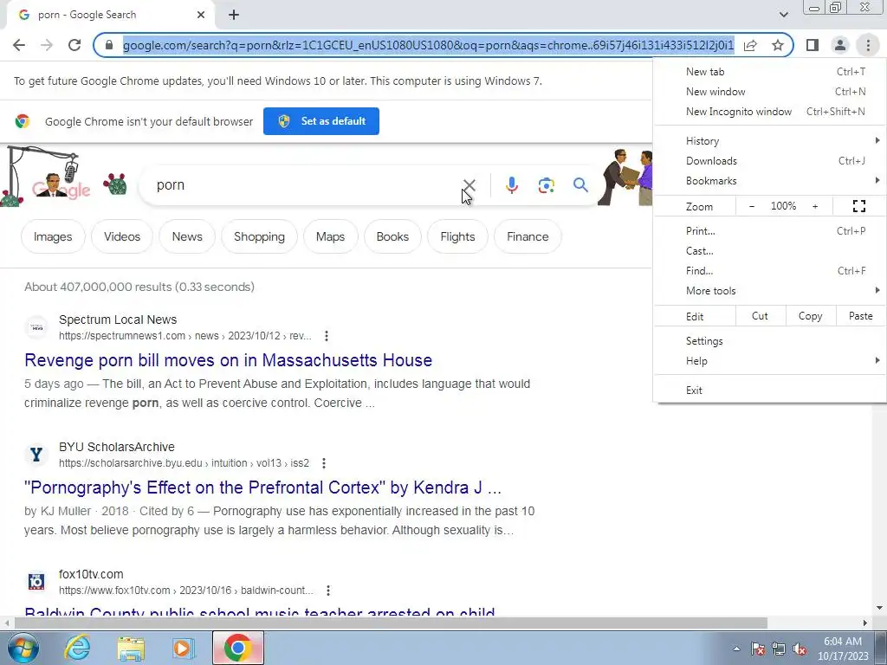Switch to the Books filter
The height and width of the screenshot is (665, 887).
pyautogui.click(x=392, y=236)
